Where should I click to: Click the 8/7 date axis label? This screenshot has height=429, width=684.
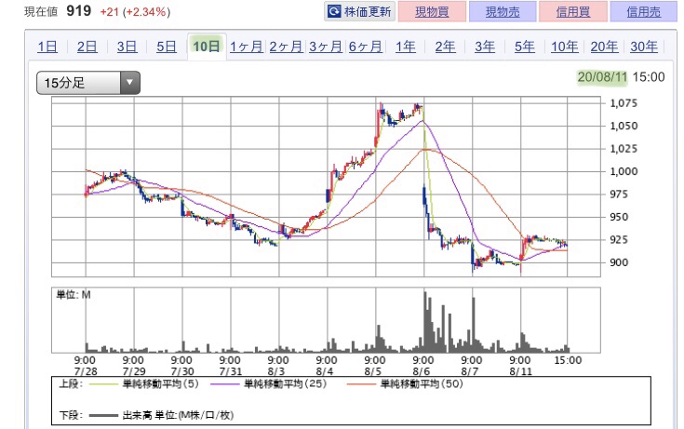click(x=470, y=371)
